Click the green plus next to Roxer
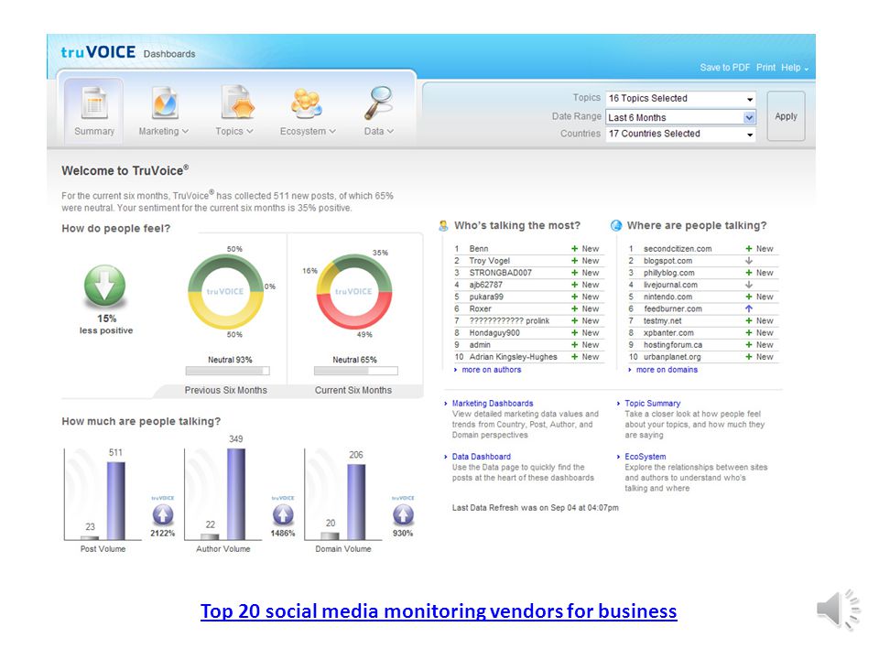Image resolution: width=879 pixels, height=659 pixels. (575, 308)
